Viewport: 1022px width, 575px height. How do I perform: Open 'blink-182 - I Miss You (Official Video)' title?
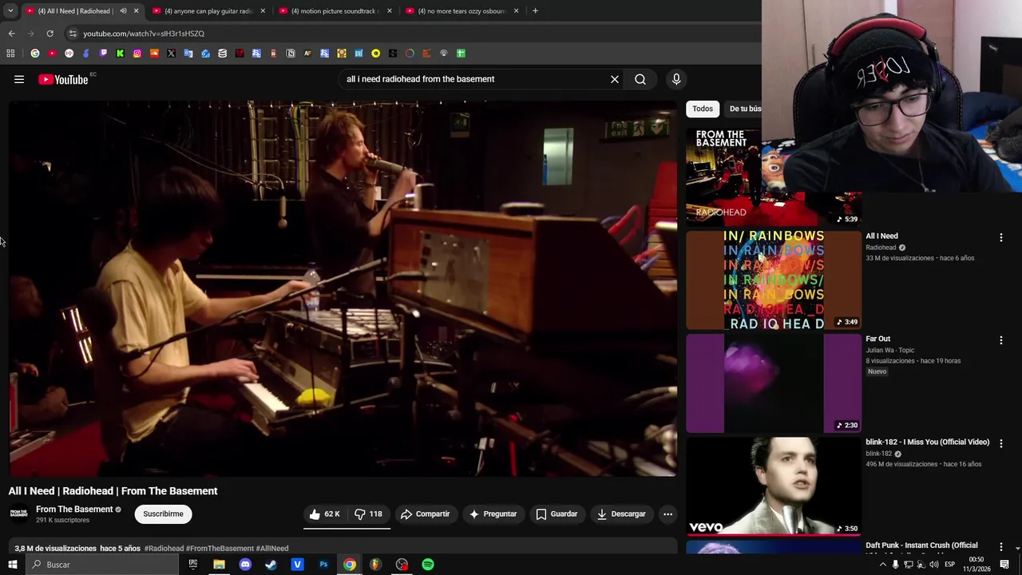click(x=927, y=442)
